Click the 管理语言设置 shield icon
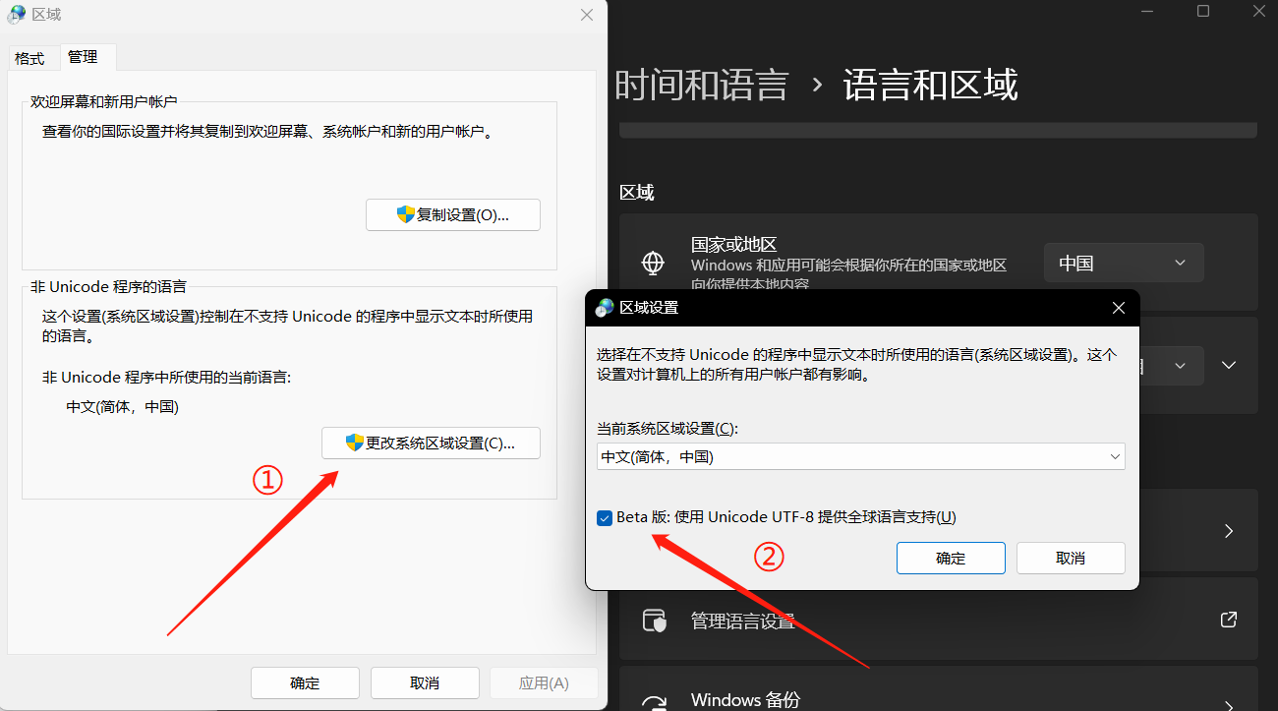The image size is (1278, 711). (654, 621)
